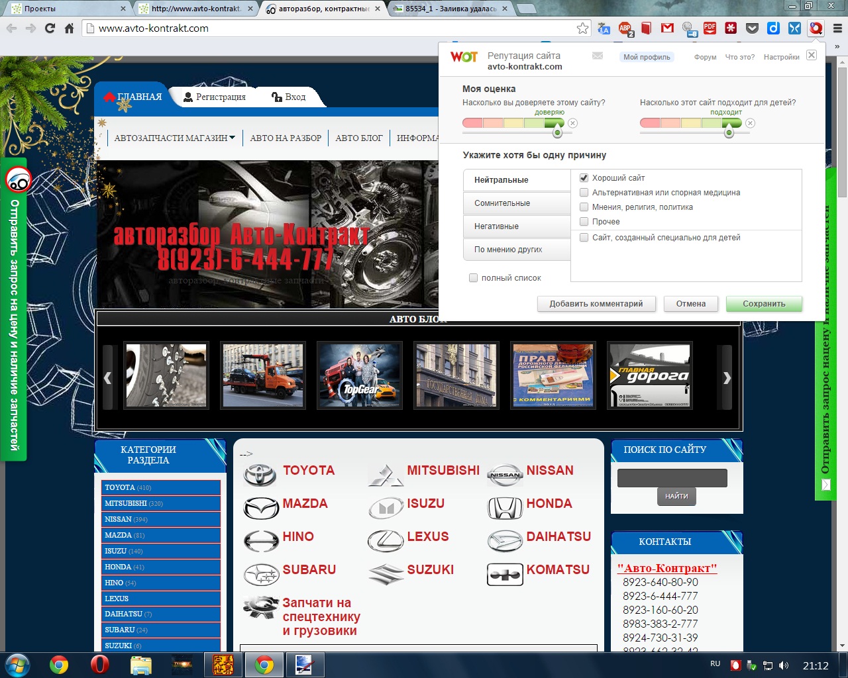Select the 'Нейтральные' reasons tab

(x=517, y=180)
